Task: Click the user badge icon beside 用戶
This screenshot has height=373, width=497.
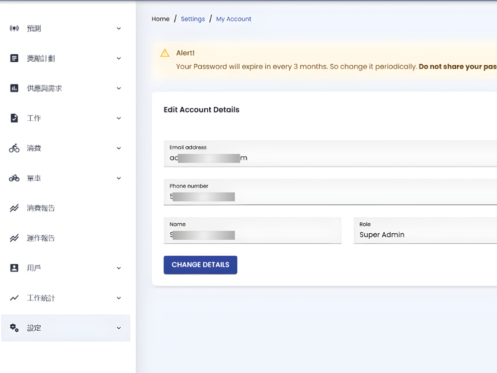Action: [14, 268]
